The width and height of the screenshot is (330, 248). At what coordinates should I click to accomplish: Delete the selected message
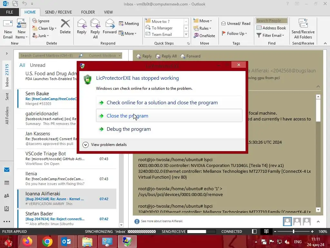[x=65, y=26]
